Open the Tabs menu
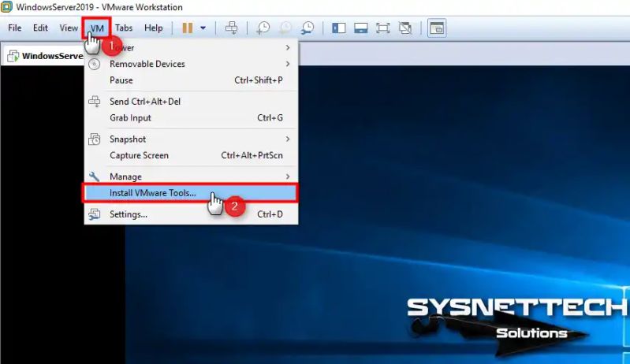630x364 pixels. pyautogui.click(x=124, y=28)
